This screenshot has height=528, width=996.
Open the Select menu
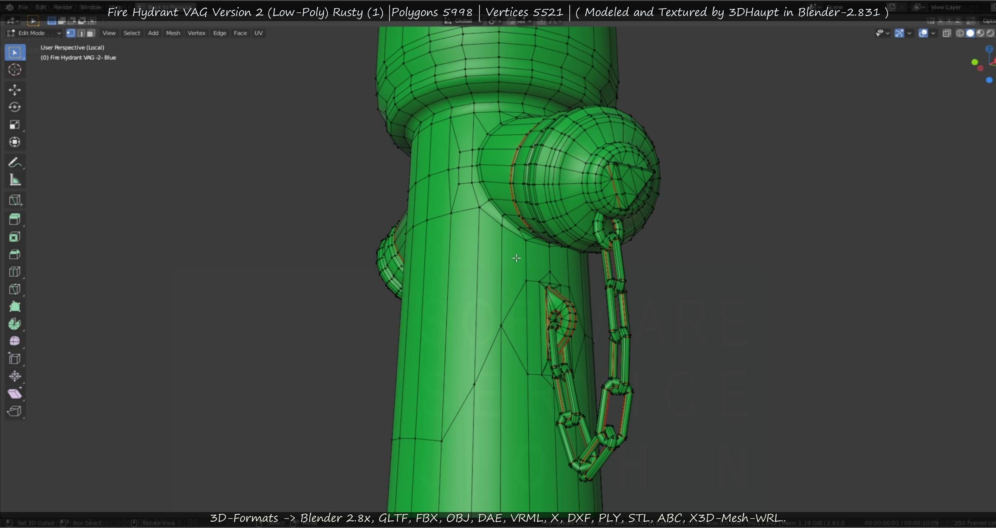tap(132, 33)
